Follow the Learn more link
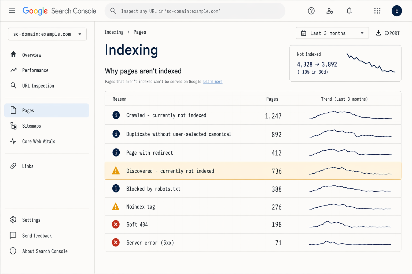Image resolution: width=412 pixels, height=274 pixels. coord(213,82)
